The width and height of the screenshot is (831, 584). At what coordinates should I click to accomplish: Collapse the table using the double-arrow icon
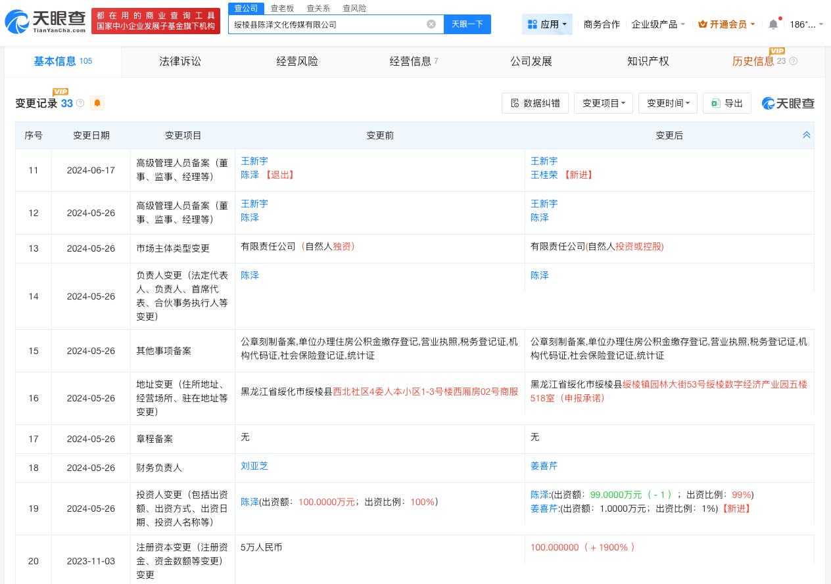pyautogui.click(x=807, y=135)
